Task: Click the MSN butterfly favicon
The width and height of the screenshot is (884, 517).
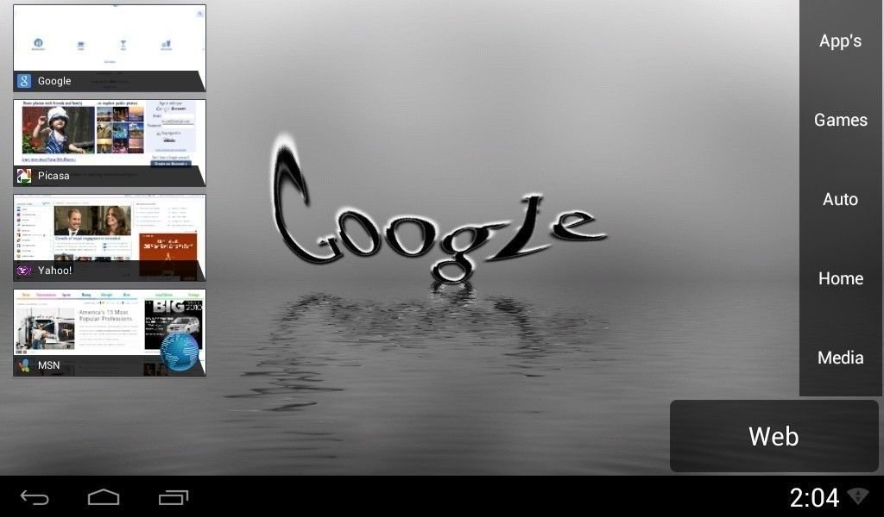Action: (23, 365)
